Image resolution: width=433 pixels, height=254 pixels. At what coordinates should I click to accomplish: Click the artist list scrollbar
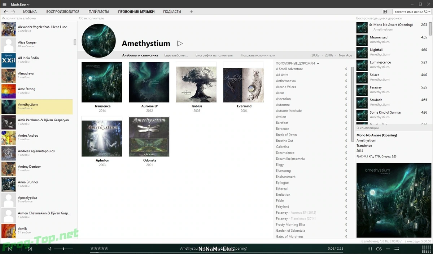[75, 42]
